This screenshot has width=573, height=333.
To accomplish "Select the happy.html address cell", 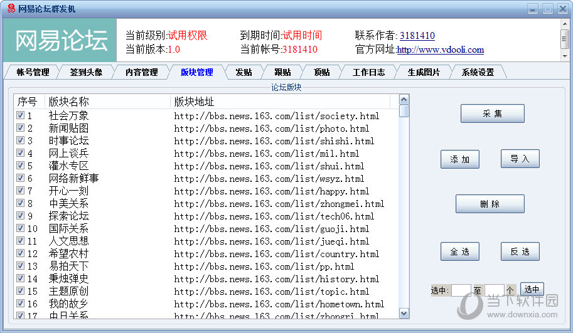I will pyautogui.click(x=272, y=191).
